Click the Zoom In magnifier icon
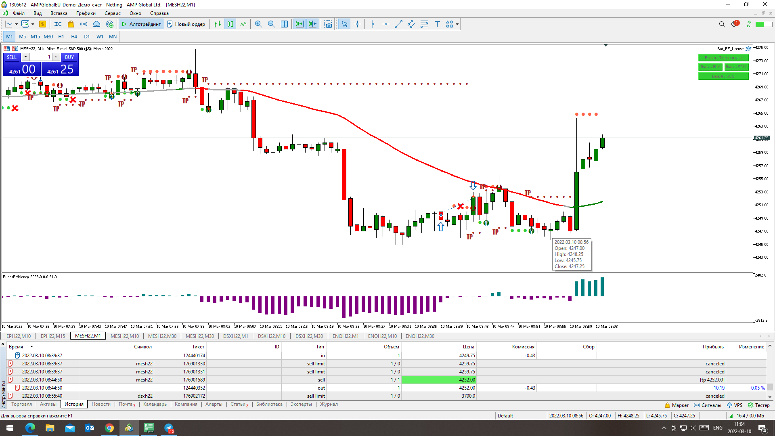The width and height of the screenshot is (775, 436). pyautogui.click(x=258, y=24)
